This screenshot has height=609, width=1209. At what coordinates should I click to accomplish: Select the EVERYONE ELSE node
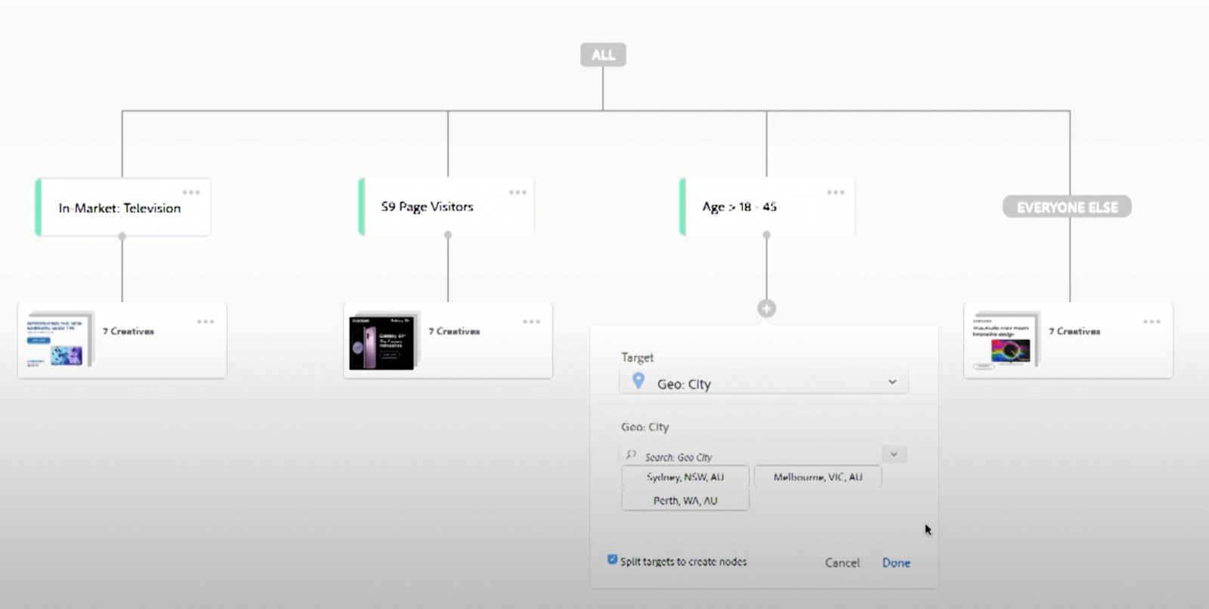(x=1067, y=207)
